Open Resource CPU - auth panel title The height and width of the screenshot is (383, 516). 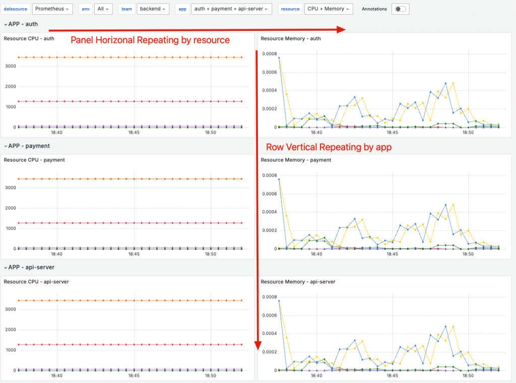pyautogui.click(x=29, y=38)
